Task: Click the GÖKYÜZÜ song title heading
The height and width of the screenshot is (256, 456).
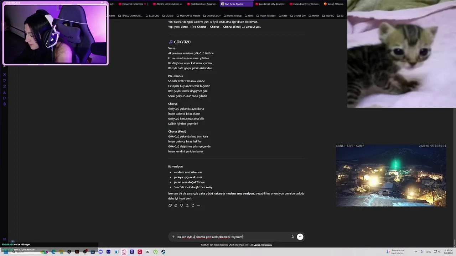Action: point(182,42)
